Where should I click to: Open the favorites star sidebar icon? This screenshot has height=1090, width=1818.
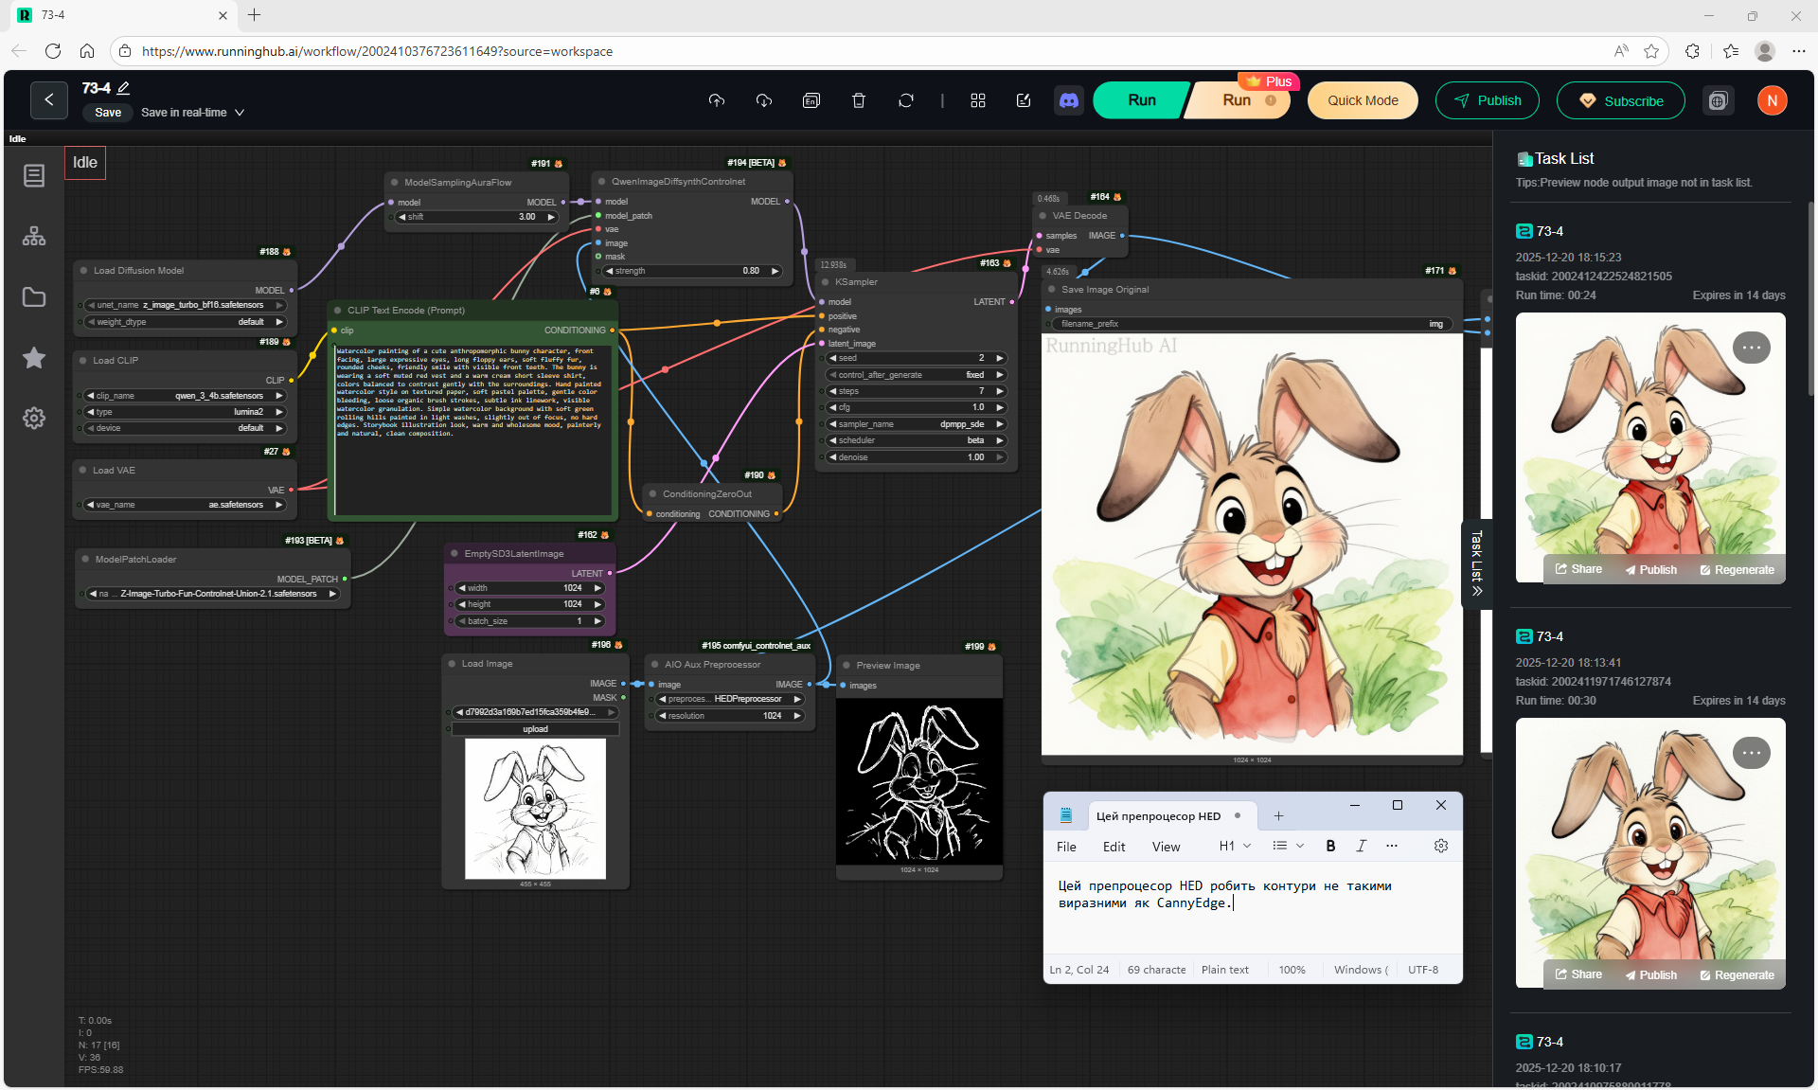(34, 358)
